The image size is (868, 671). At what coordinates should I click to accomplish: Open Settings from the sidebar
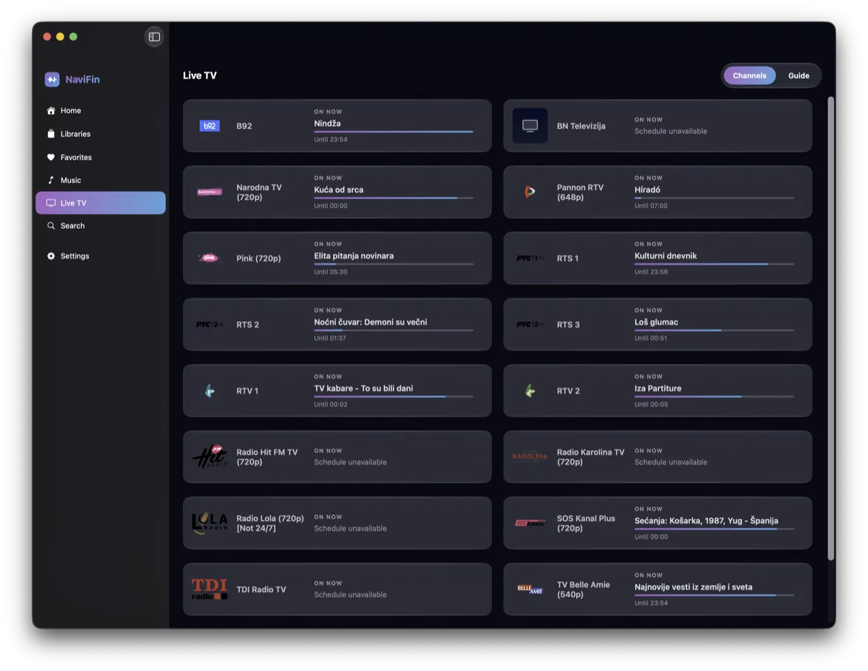(101, 256)
